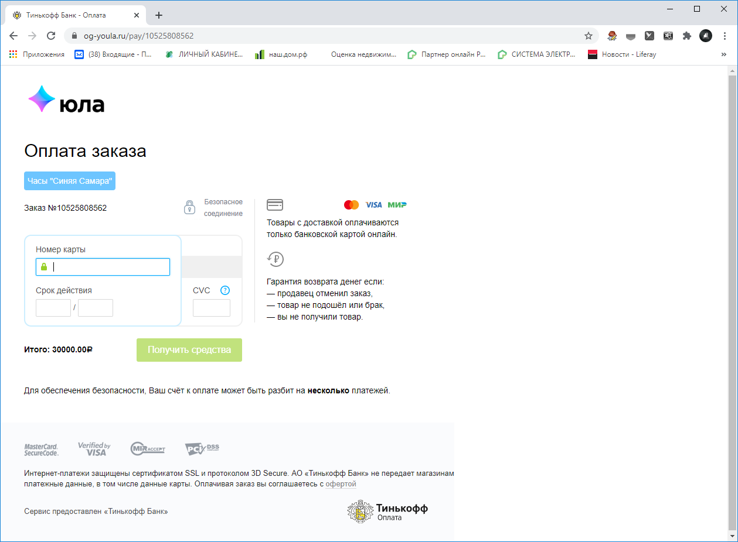This screenshot has height=542, width=738.
Task: Click Verified by VISA badge
Action: coord(94,449)
